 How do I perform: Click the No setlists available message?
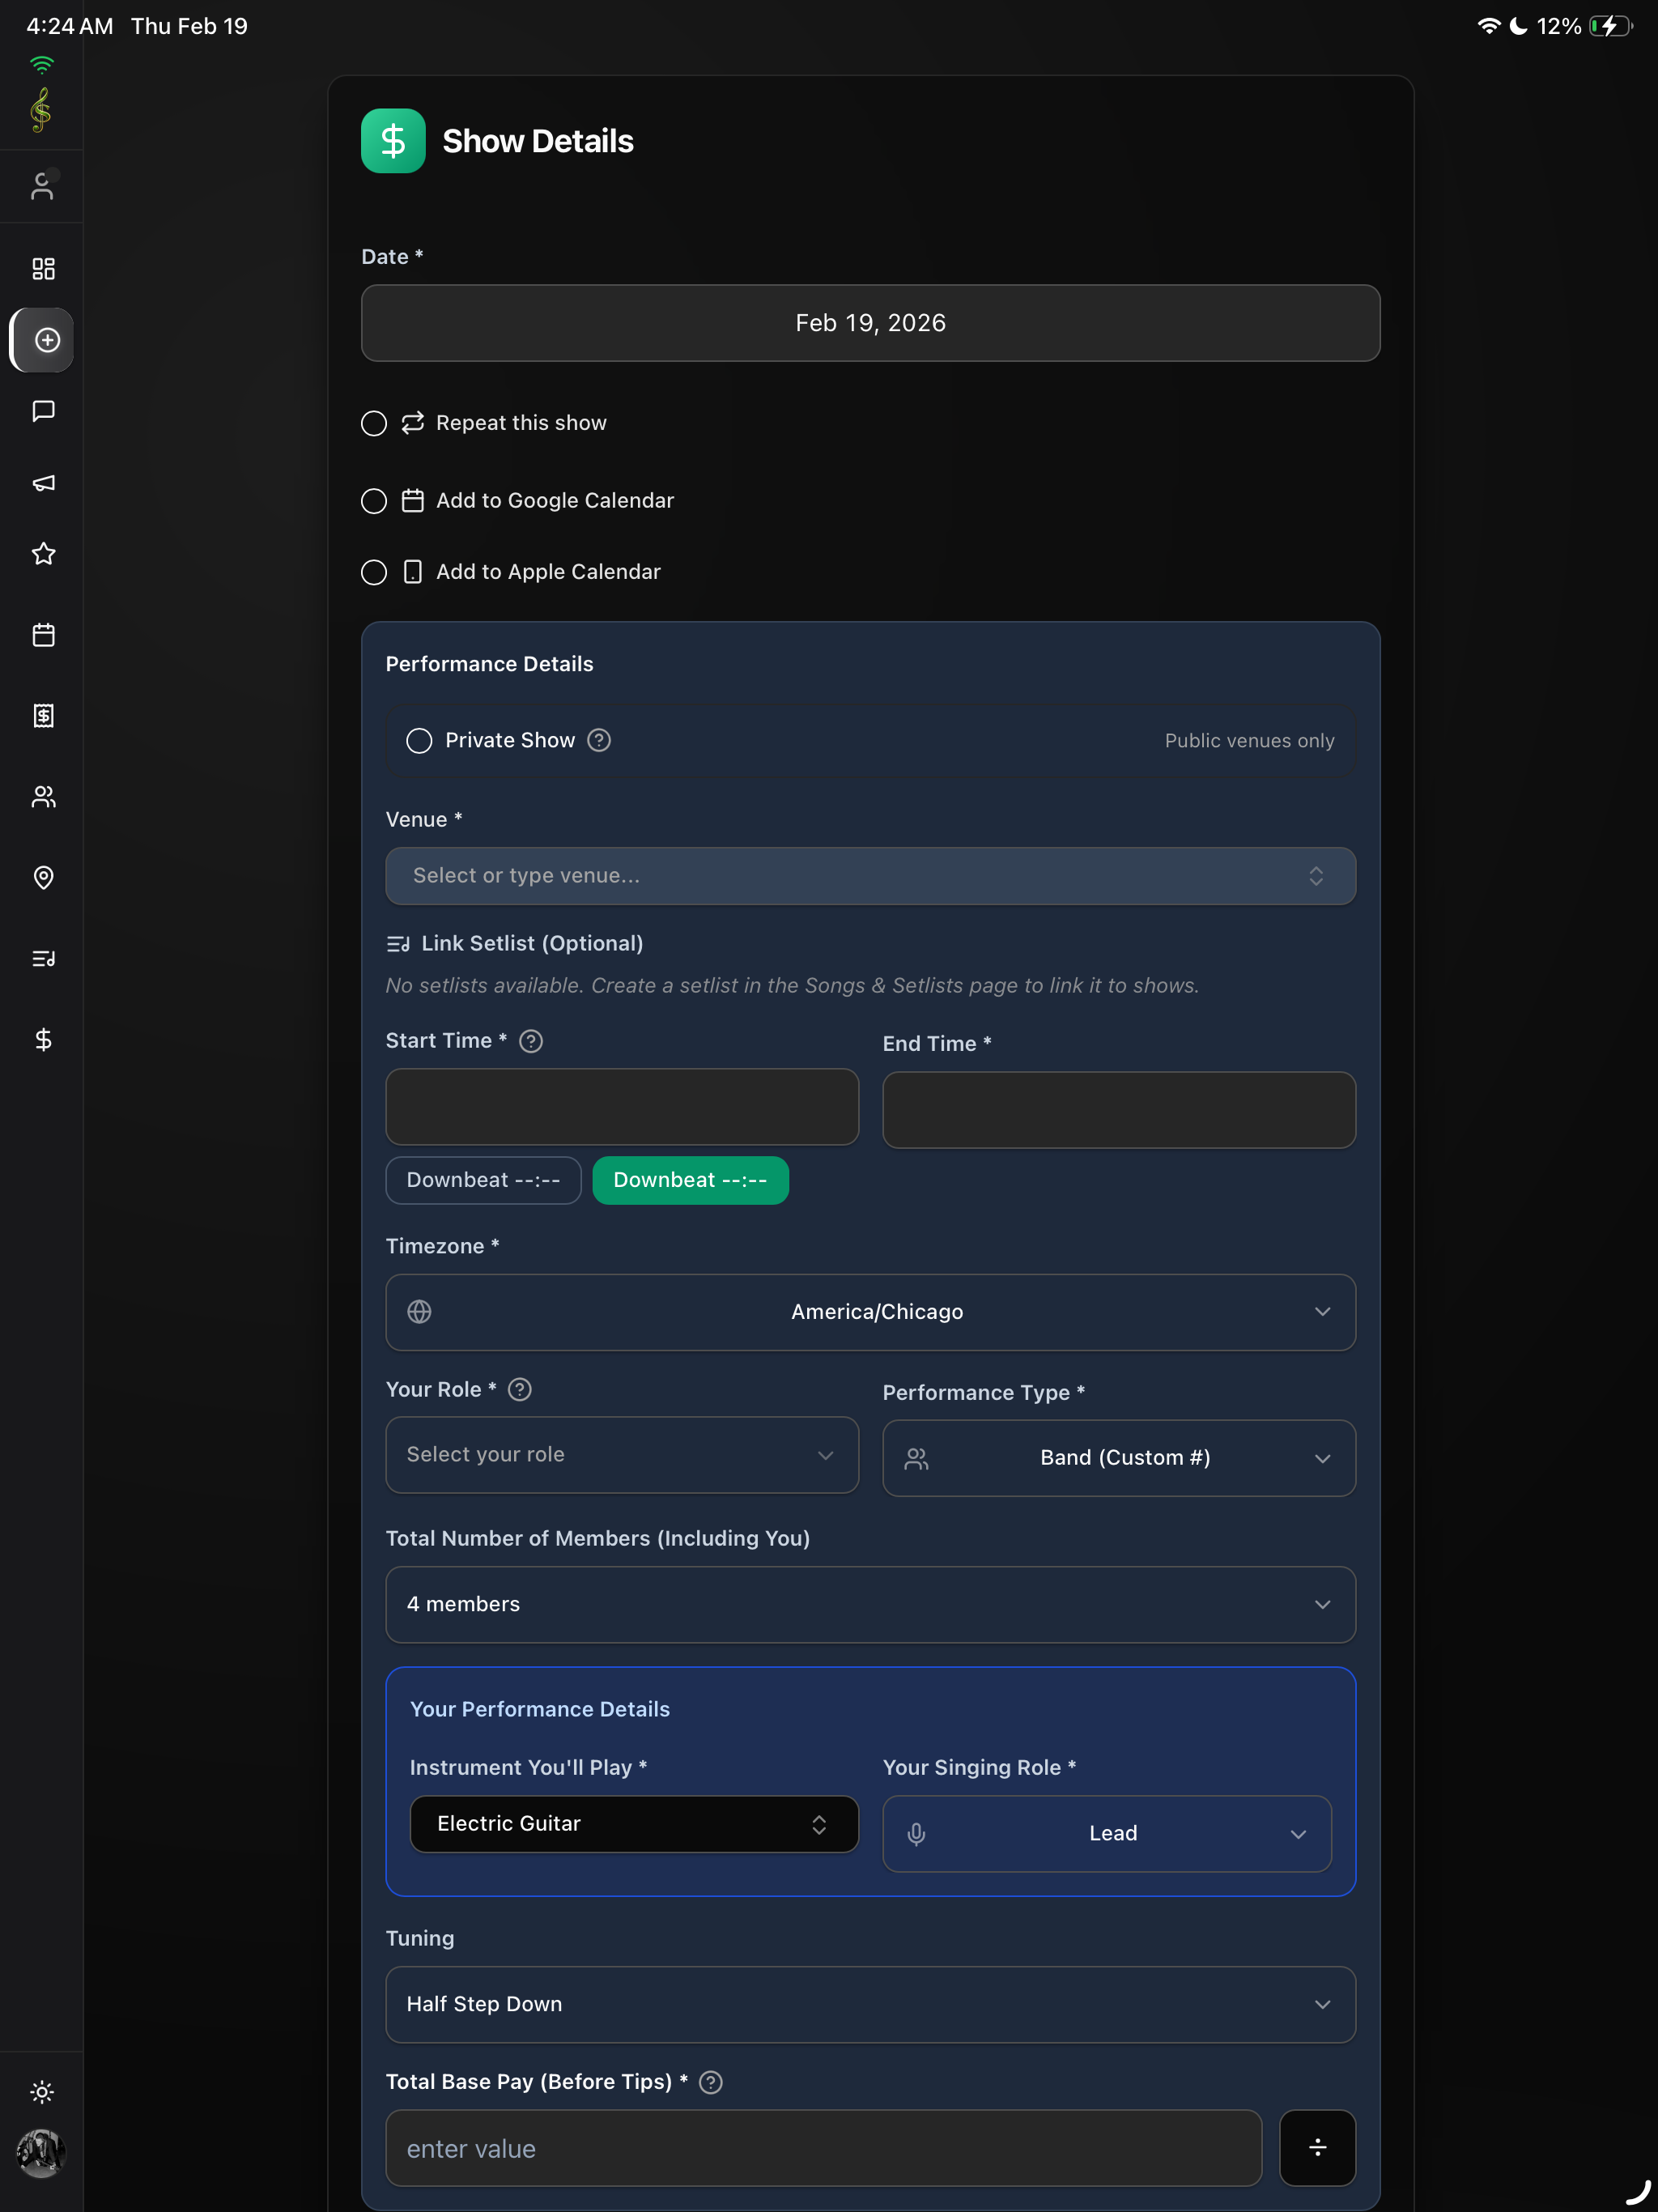point(792,986)
